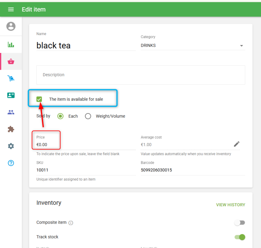This screenshot has width=261, height=248.
Task: Uncheck the item is available for sale
Action: (x=39, y=99)
